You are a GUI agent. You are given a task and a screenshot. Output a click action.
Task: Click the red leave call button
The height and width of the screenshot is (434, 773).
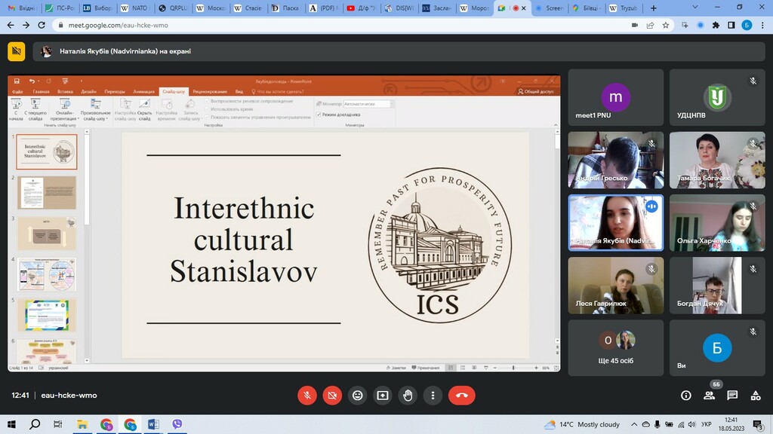tap(461, 395)
